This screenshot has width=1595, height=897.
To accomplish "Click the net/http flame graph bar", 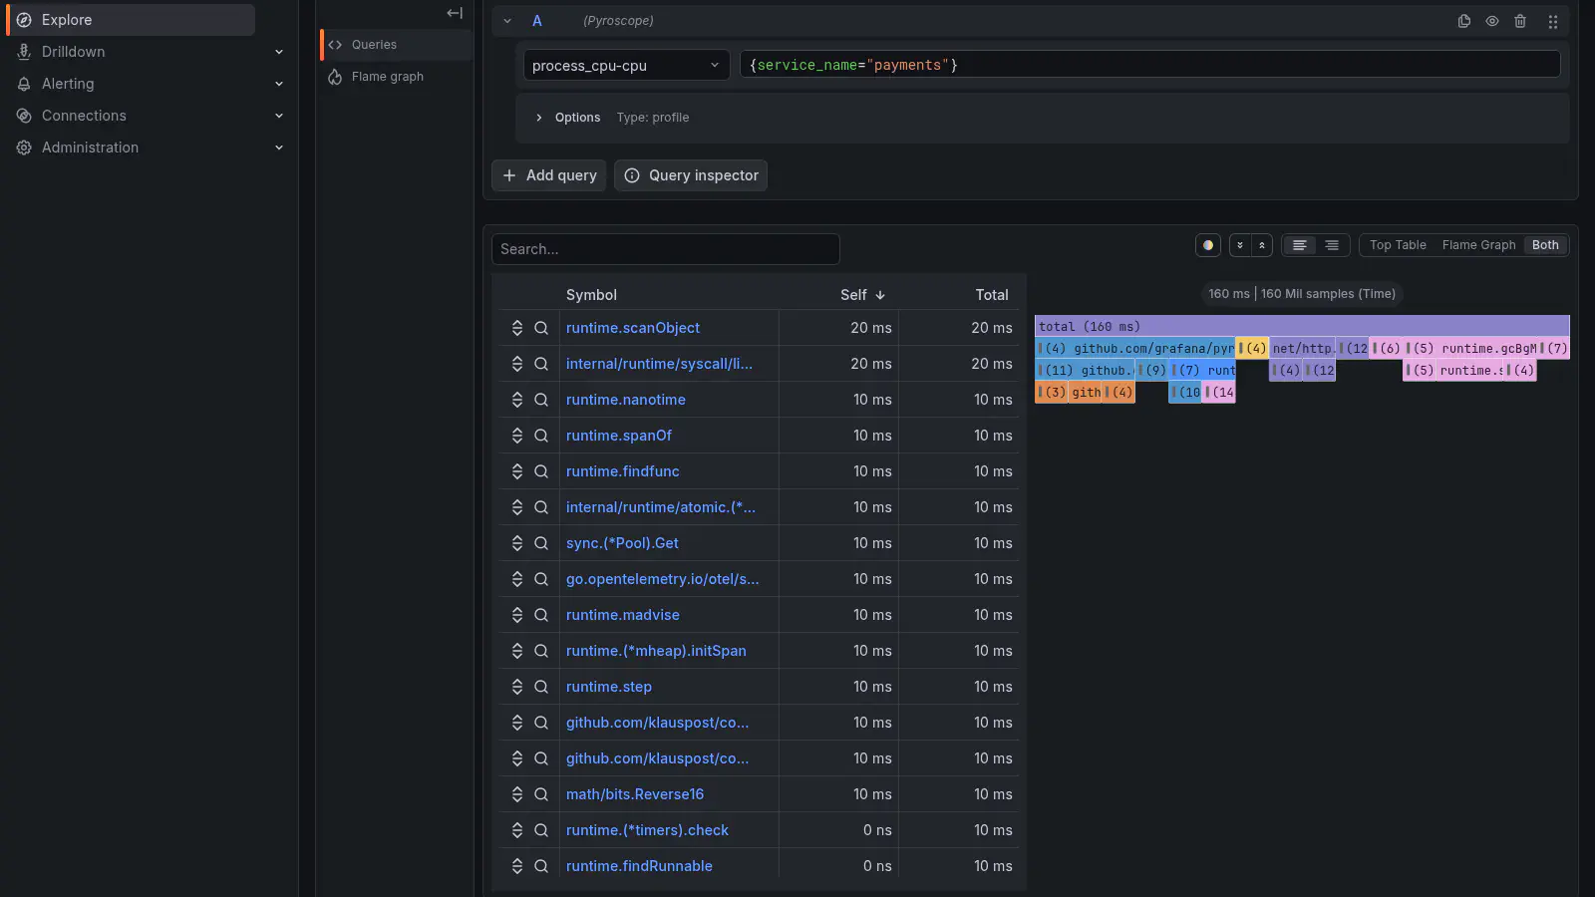I will coord(1302,349).
